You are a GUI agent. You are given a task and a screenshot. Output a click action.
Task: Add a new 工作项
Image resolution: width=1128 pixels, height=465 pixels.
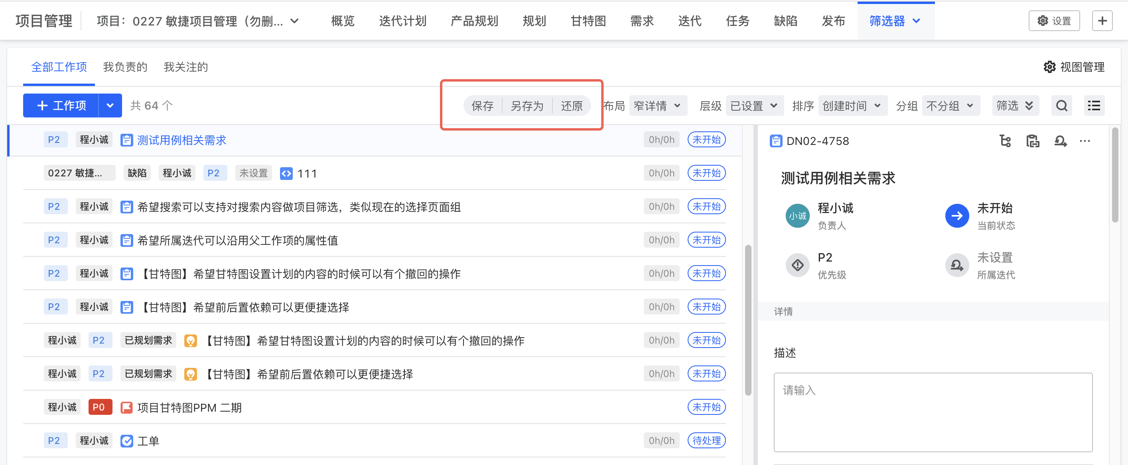[x=61, y=106]
